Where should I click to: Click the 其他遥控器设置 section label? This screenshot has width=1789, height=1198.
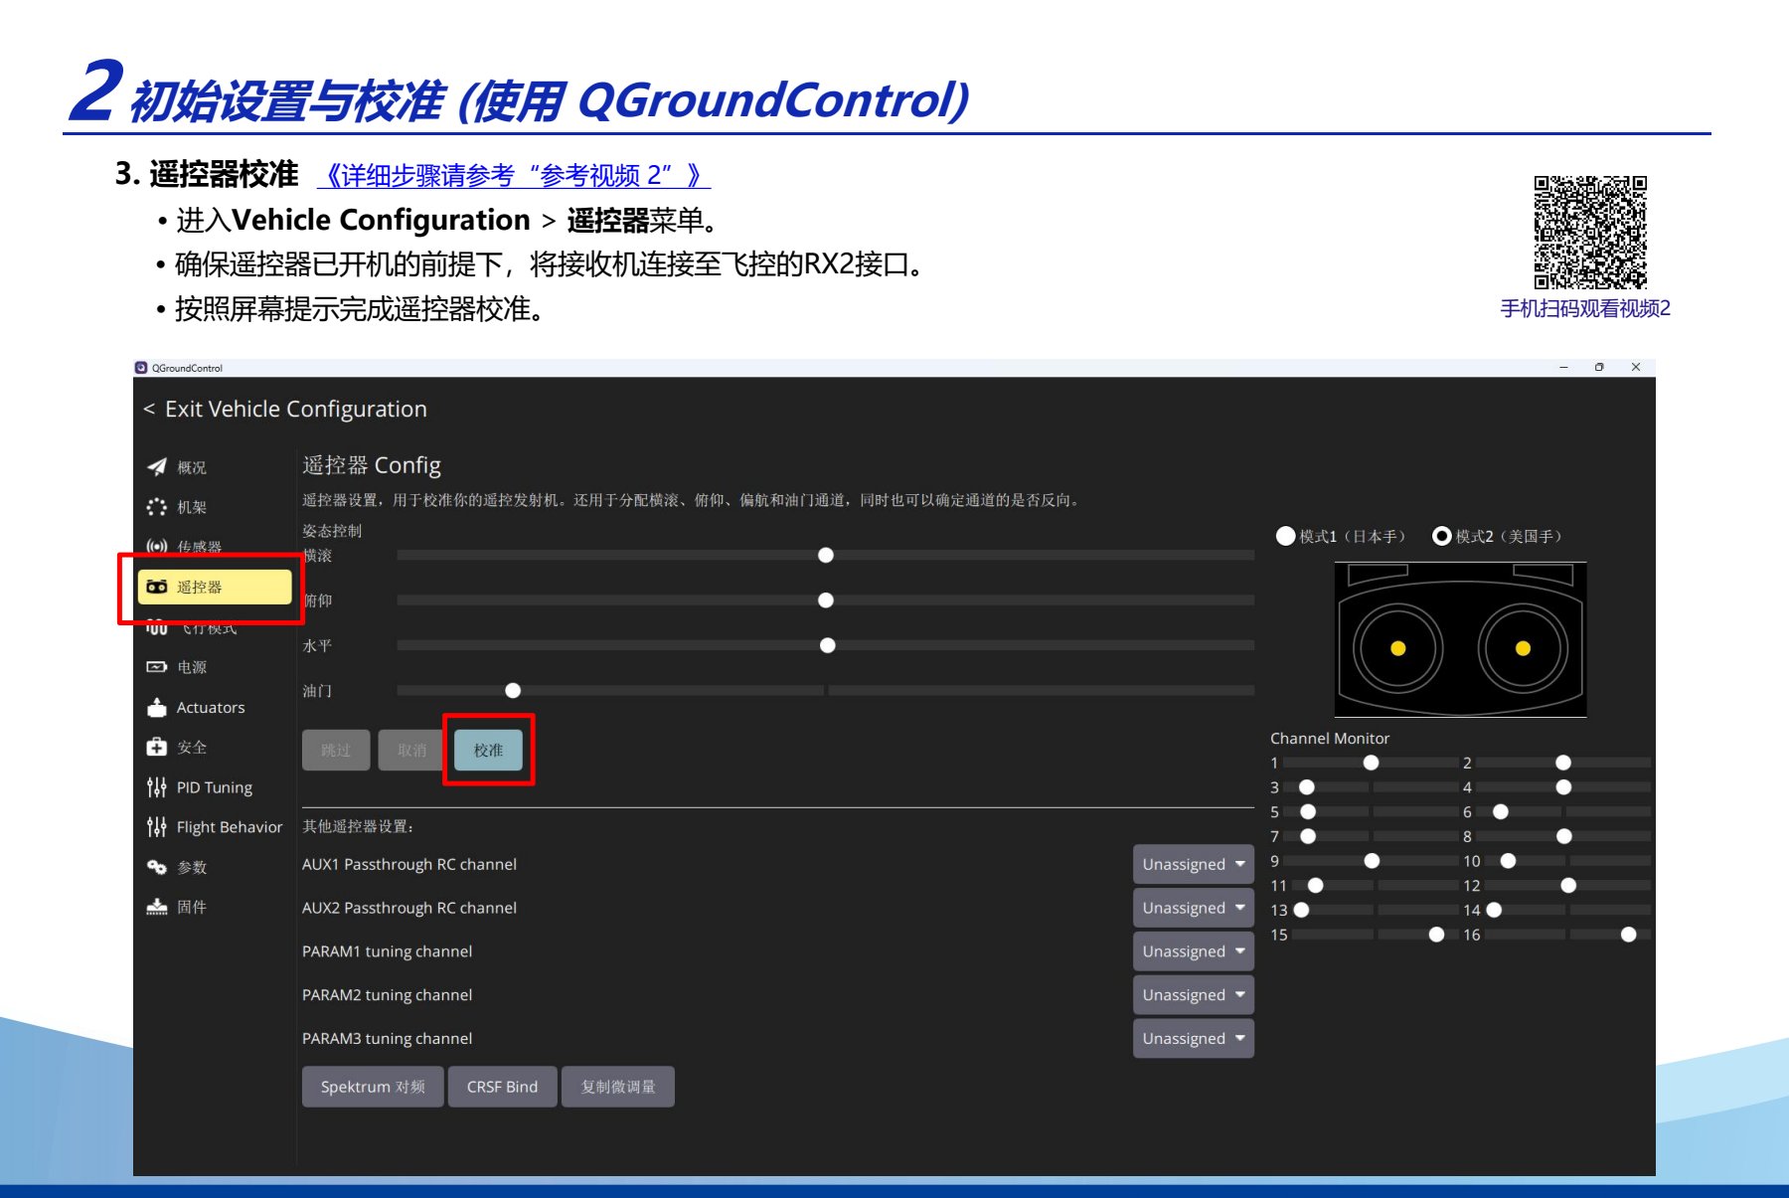(x=358, y=826)
